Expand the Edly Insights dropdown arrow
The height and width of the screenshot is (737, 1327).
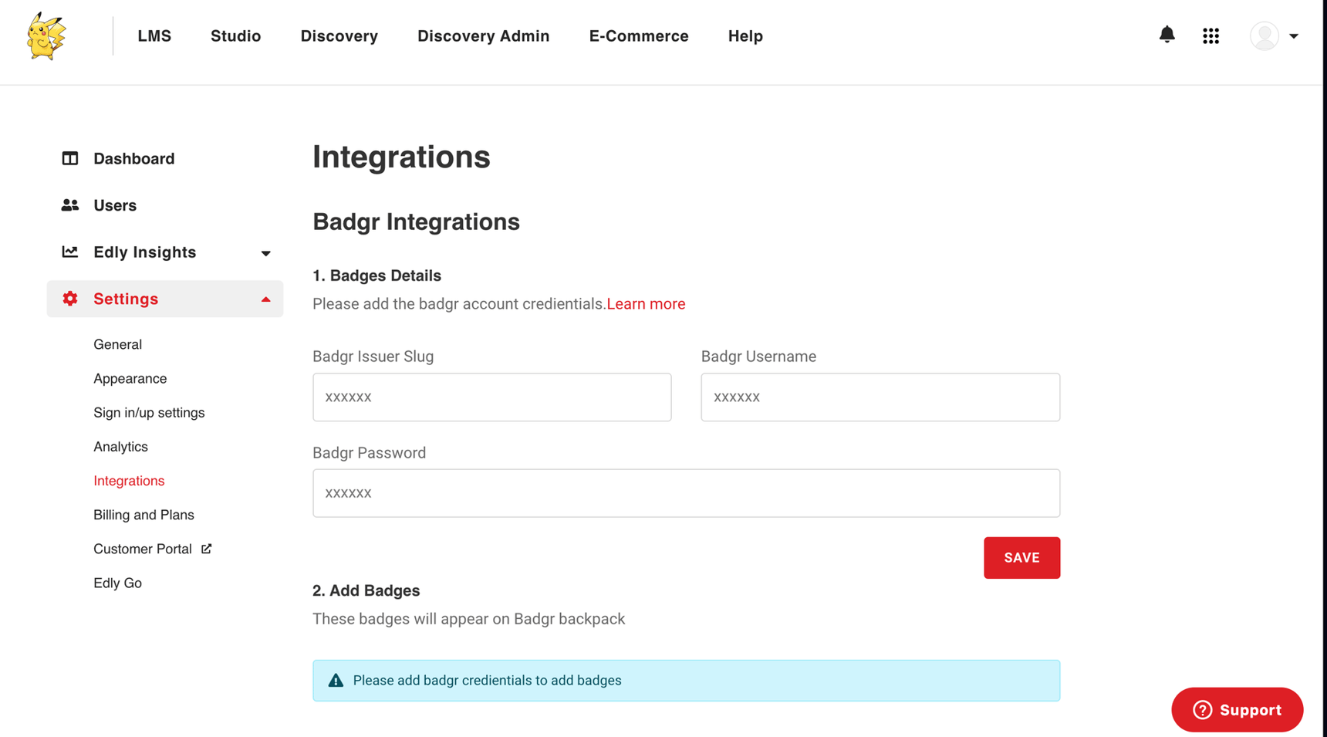(265, 252)
